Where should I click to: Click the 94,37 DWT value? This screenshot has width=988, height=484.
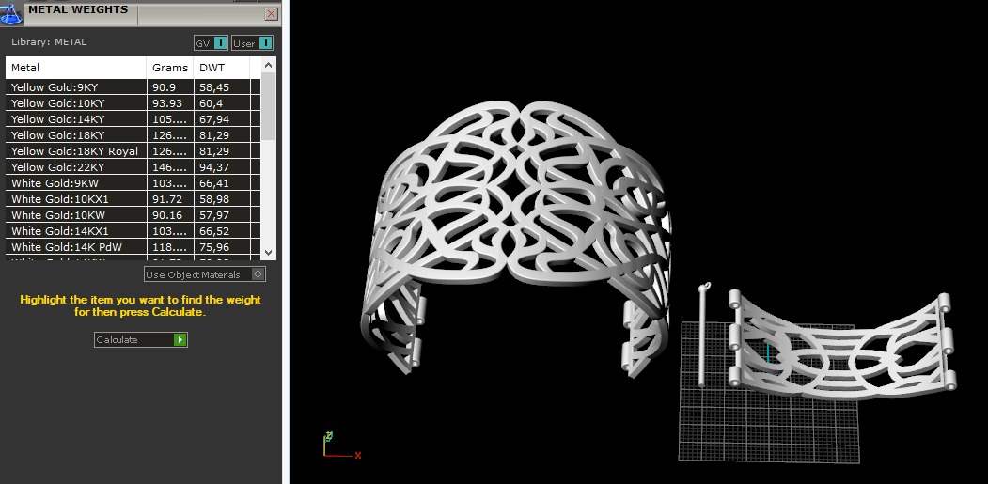click(214, 167)
